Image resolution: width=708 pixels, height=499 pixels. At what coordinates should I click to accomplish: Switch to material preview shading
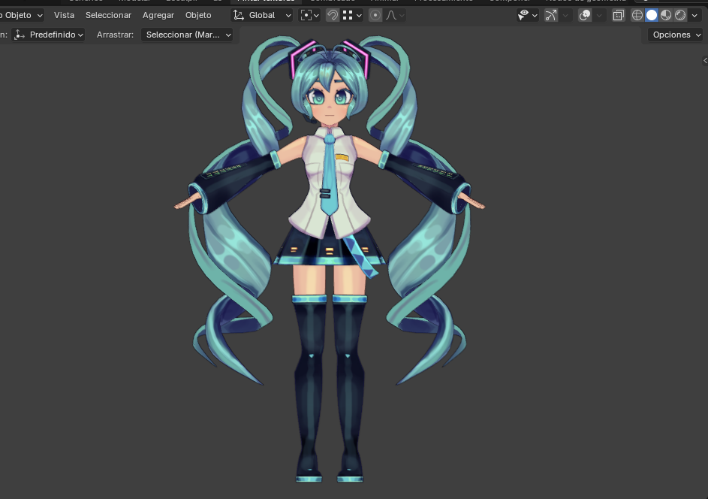(666, 15)
